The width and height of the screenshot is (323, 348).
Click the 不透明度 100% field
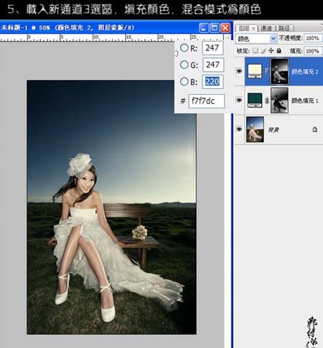click(x=313, y=38)
